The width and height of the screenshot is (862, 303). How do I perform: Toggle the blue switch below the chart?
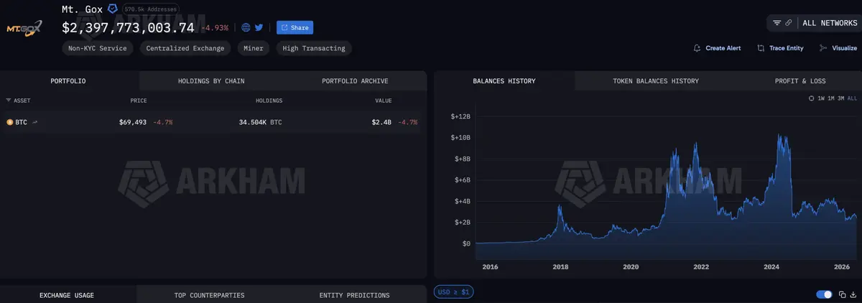[825, 294]
